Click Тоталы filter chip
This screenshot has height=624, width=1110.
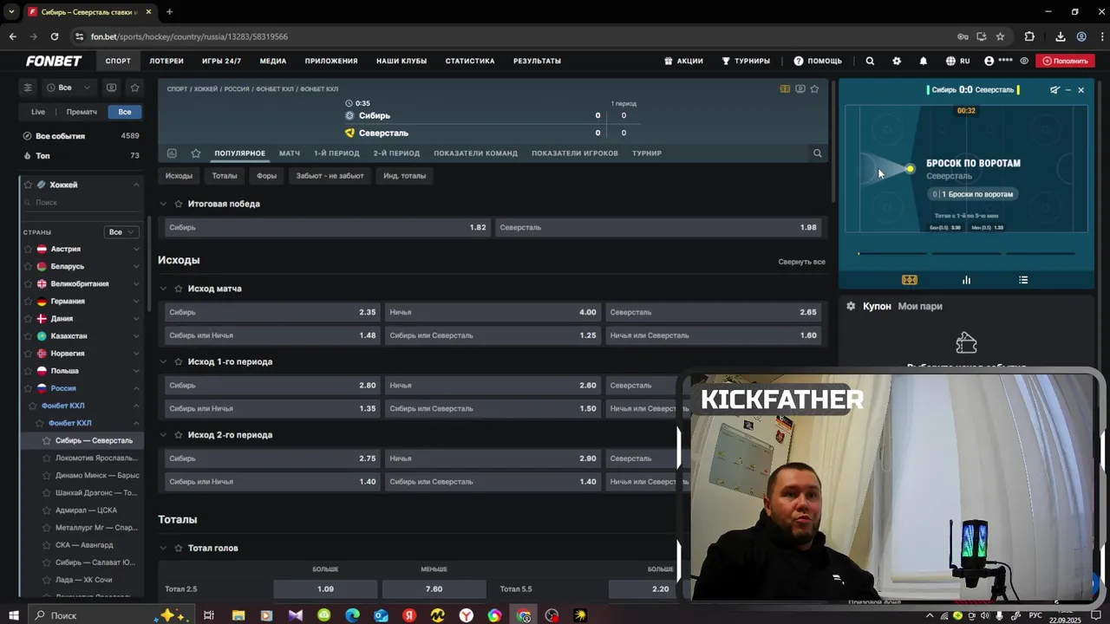pyautogui.click(x=225, y=175)
